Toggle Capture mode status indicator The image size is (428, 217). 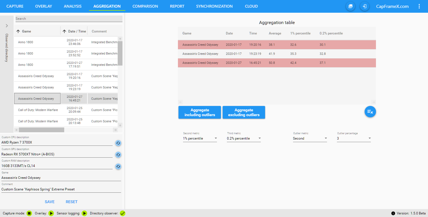tap(29, 213)
